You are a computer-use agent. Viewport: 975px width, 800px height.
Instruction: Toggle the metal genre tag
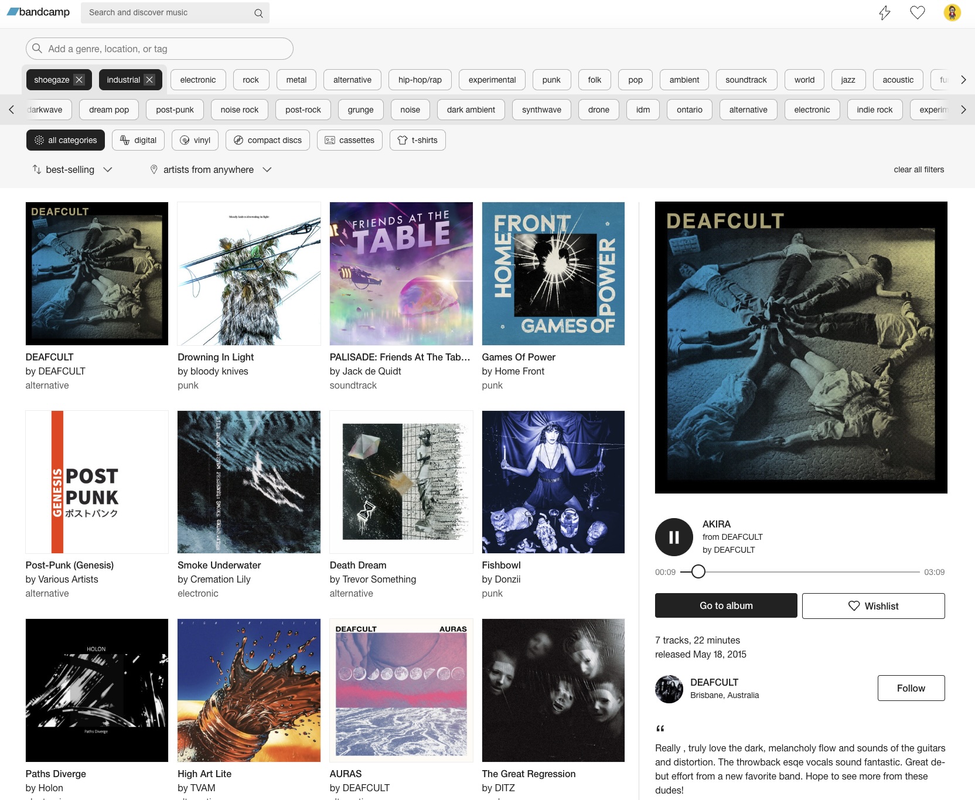296,80
